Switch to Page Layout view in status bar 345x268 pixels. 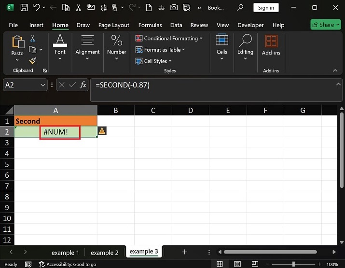coord(237,264)
